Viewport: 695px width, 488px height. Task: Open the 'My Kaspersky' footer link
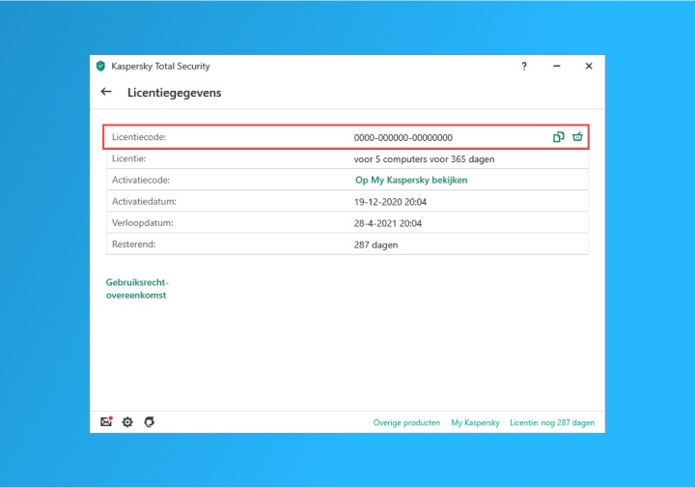tap(475, 423)
